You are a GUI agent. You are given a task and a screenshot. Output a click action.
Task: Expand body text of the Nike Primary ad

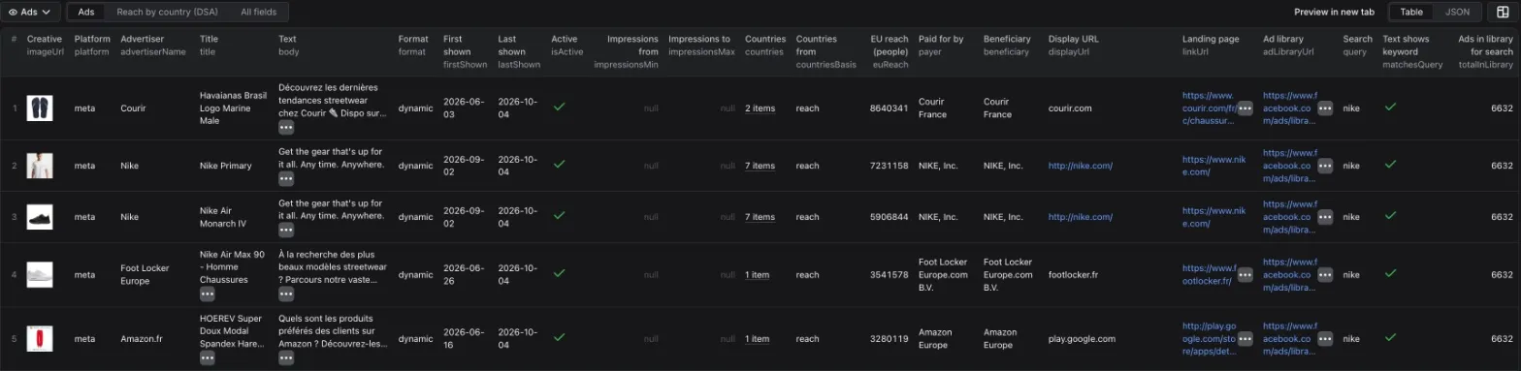pyautogui.click(x=286, y=178)
